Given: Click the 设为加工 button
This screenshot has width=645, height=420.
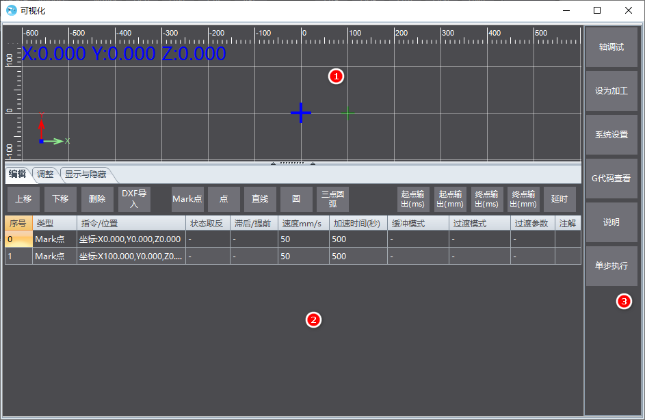Looking at the screenshot, I should [x=611, y=91].
